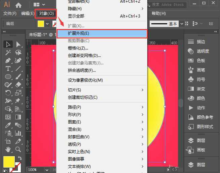Select the Eraser tool
The width and height of the screenshot is (220, 173).
pos(18,85)
